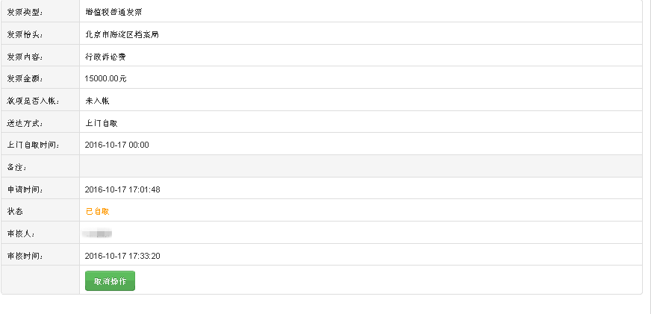Click the 审核人 row label
The height and width of the screenshot is (314, 651).
21,233
